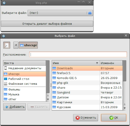This screenshot has height=126, width=130.
Task: Click the Изменён column header
Action: [111, 63]
